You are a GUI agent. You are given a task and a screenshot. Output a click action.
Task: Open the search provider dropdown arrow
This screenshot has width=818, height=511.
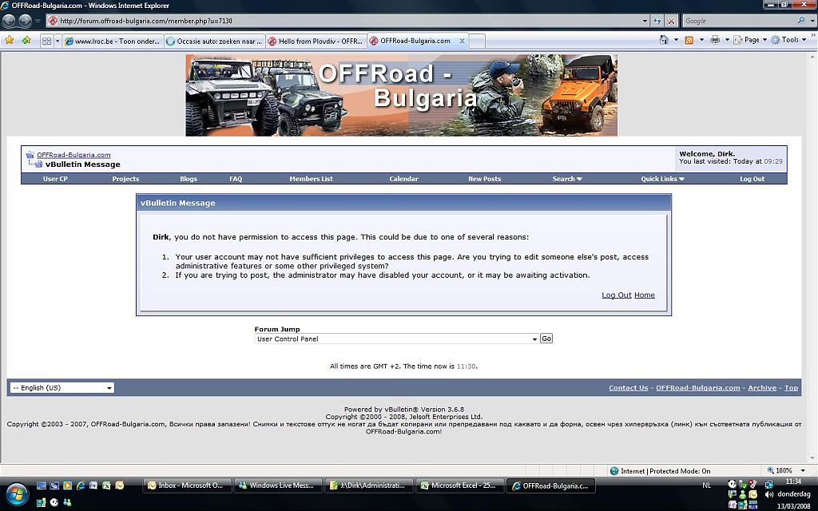pyautogui.click(x=812, y=21)
